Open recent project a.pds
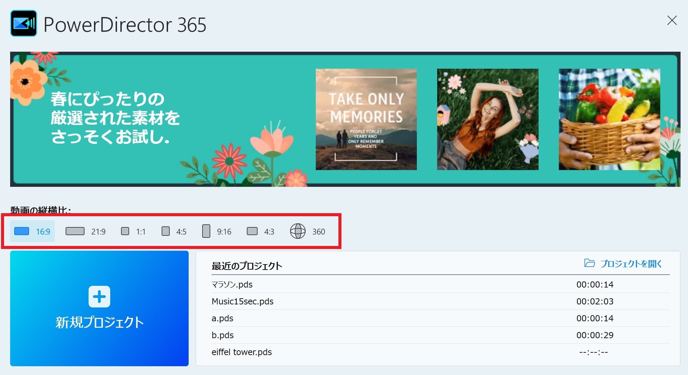 [x=222, y=318]
